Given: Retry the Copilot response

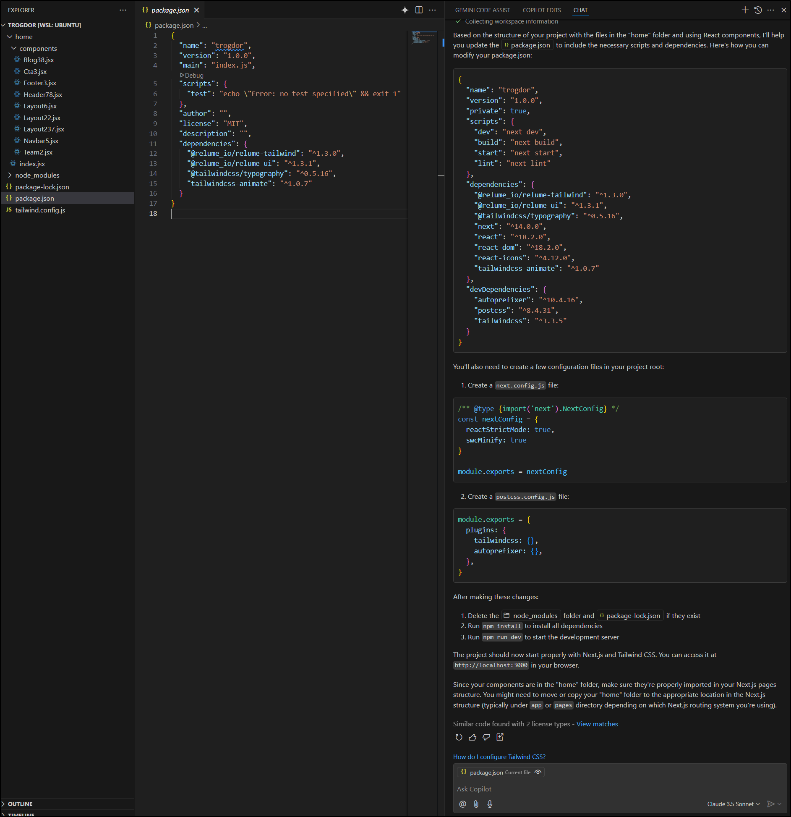Looking at the screenshot, I should tap(459, 737).
